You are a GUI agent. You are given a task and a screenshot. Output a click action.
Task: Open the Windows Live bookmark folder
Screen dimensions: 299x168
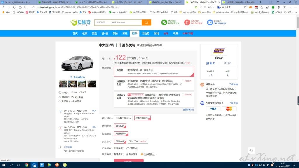coord(221,12)
